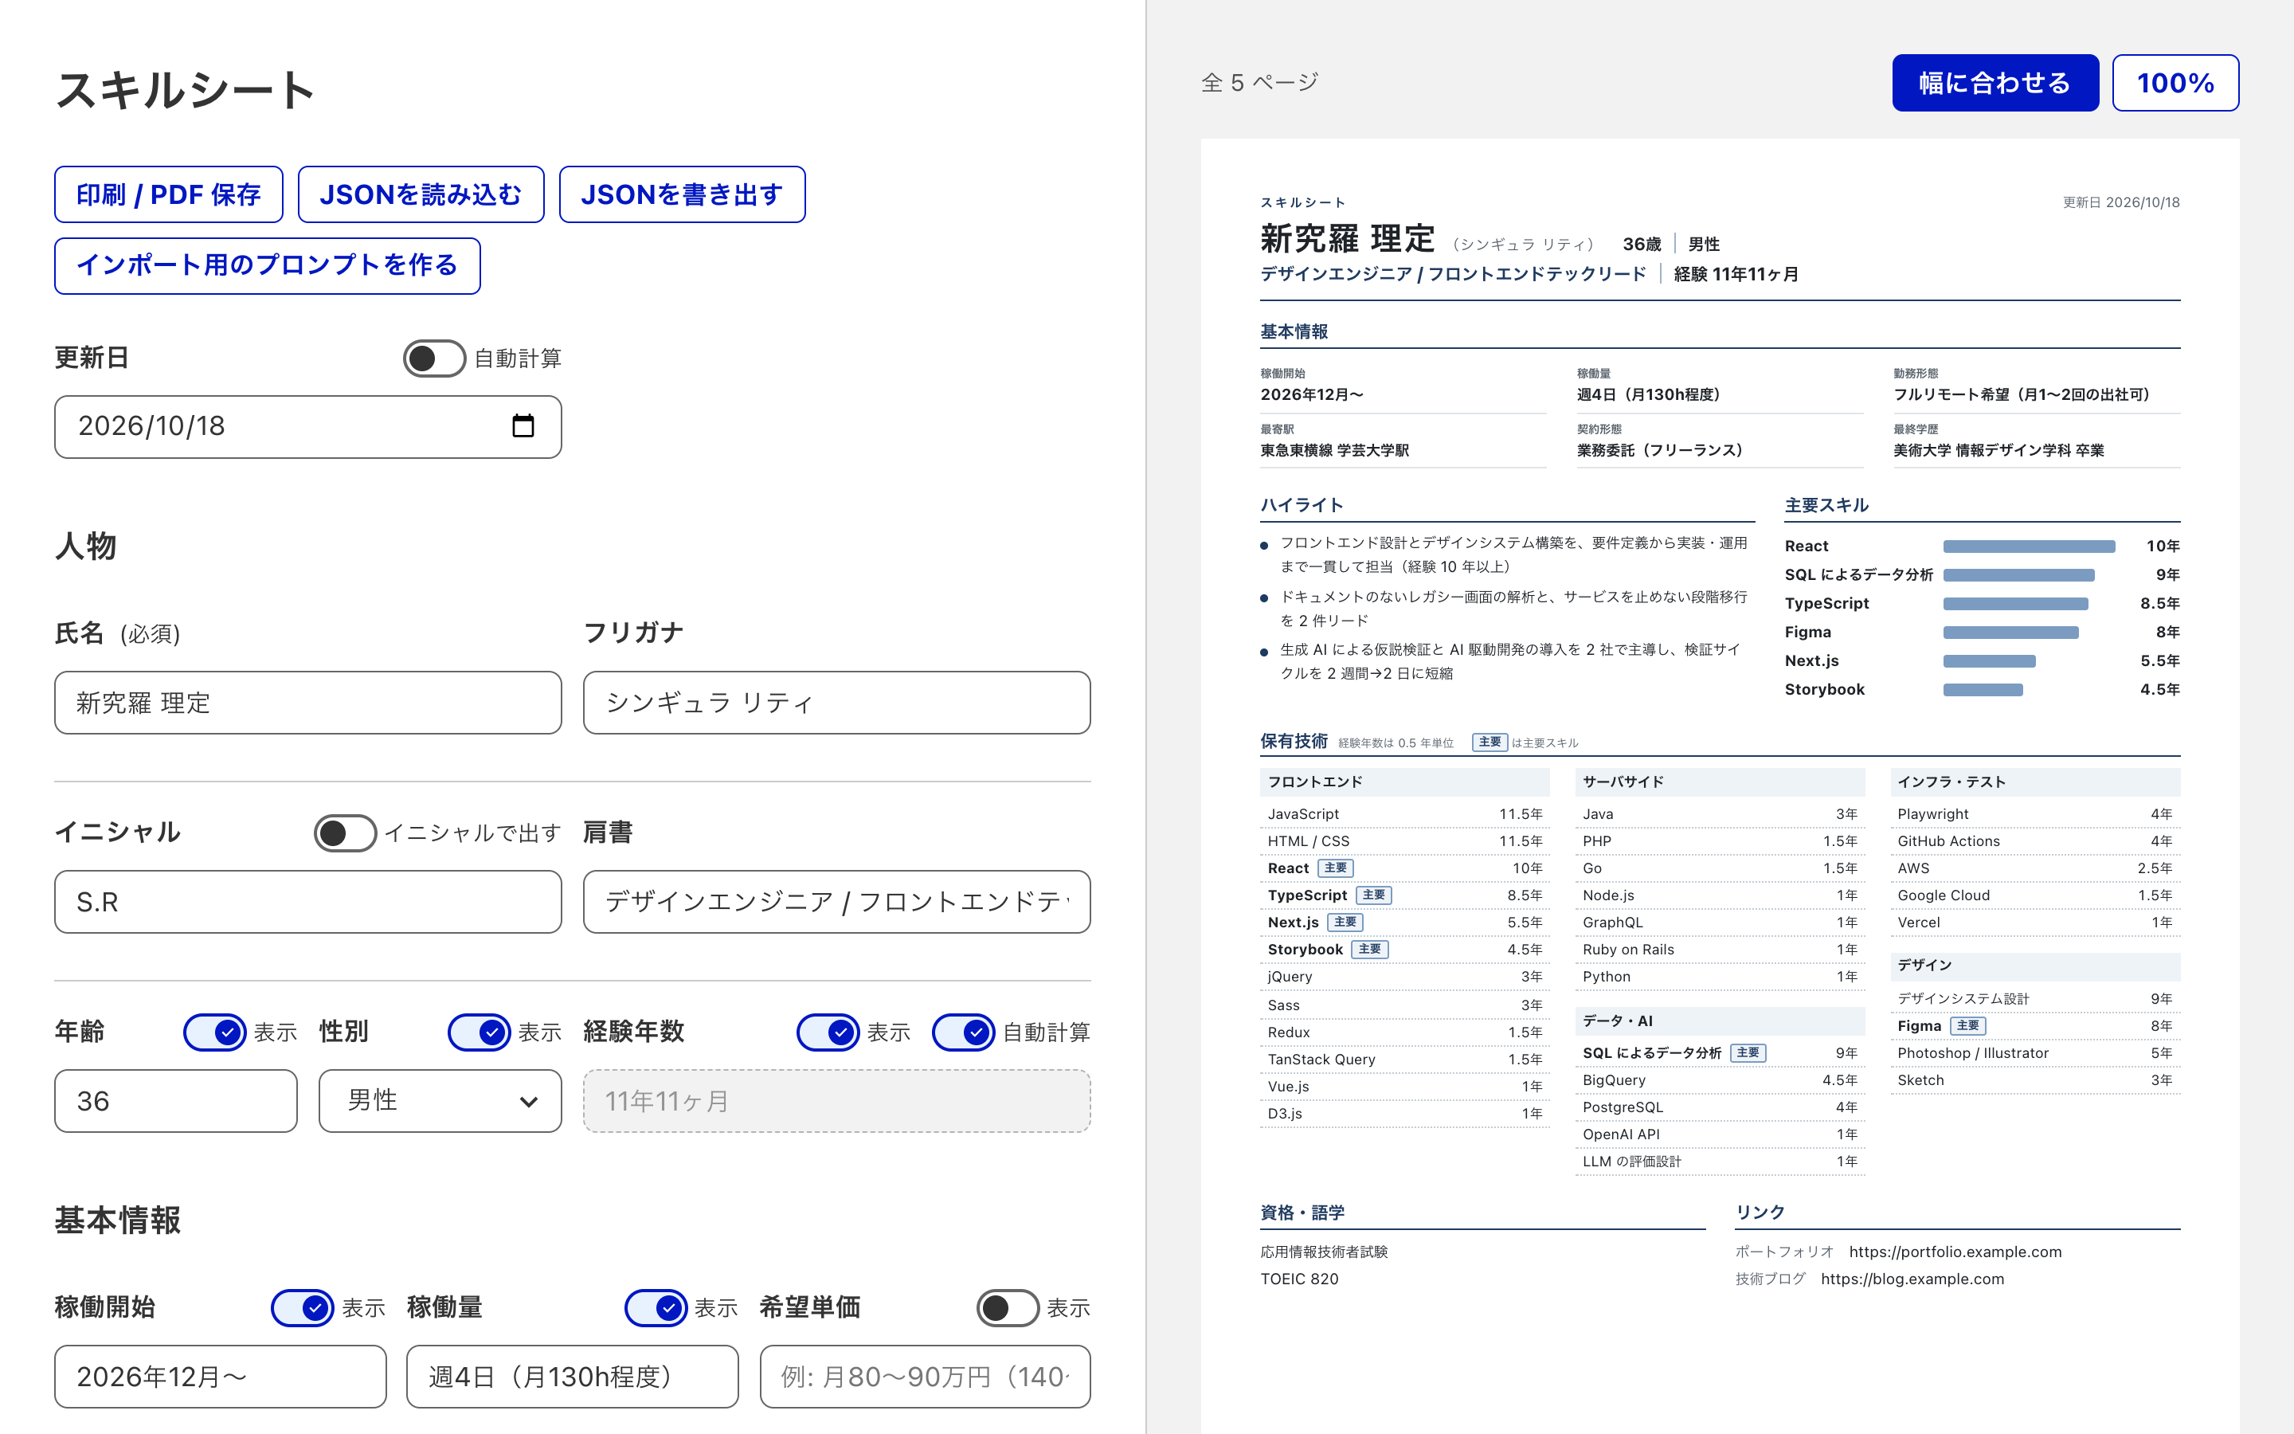Click 更新日 2026/10/18 text in preview
The height and width of the screenshot is (1434, 2294).
[x=2121, y=202]
